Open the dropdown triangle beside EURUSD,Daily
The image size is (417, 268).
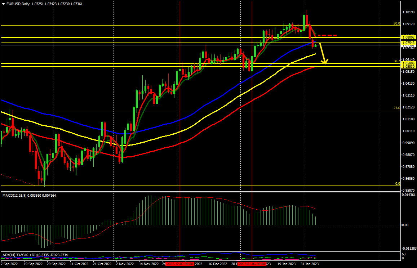pyautogui.click(x=3, y=3)
